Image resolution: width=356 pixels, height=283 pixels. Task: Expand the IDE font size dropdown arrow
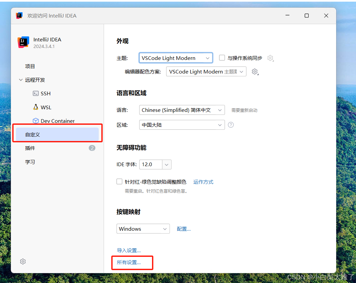[x=167, y=165]
